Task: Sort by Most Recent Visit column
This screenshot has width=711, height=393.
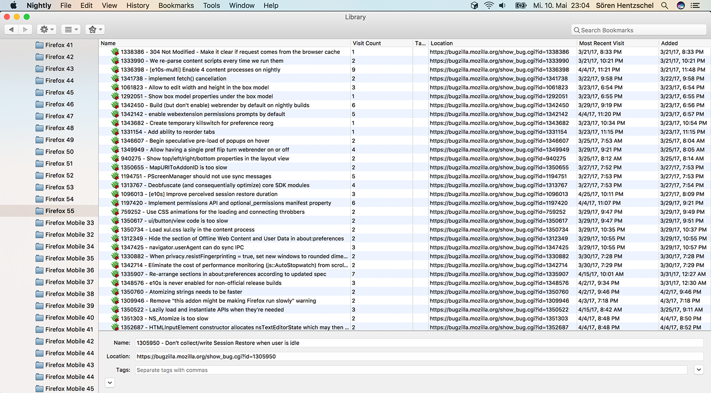Action: 617,43
